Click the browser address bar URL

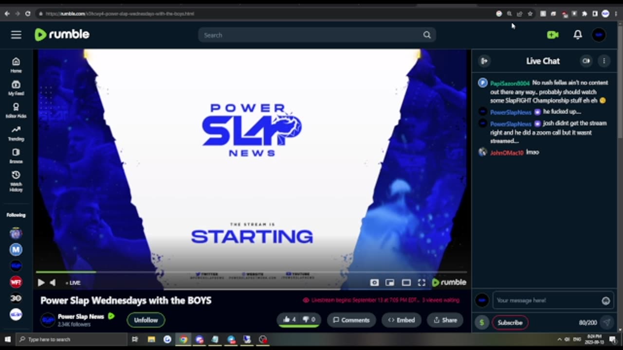pos(120,14)
